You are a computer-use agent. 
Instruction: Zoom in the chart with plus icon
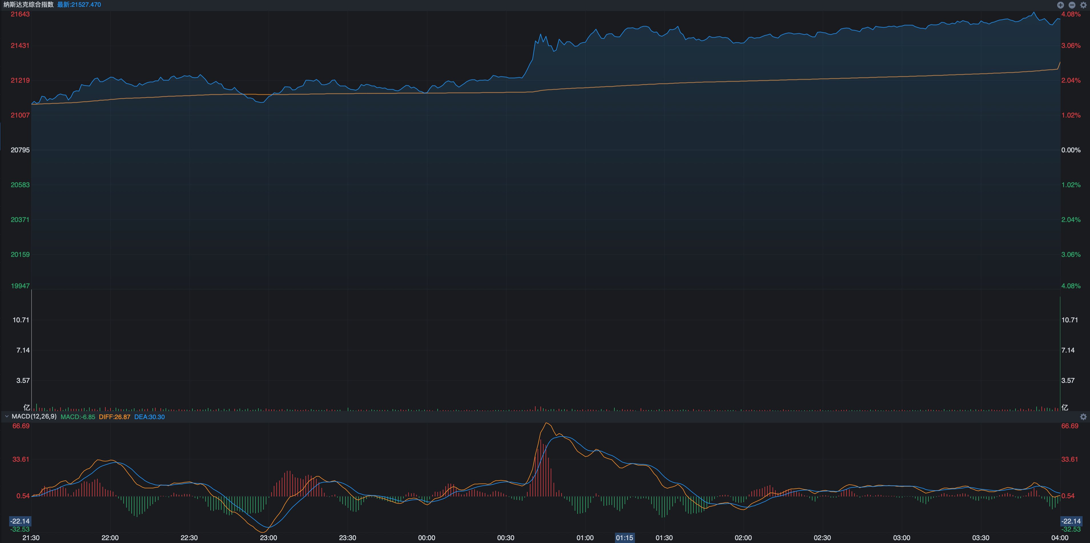pyautogui.click(x=1060, y=5)
